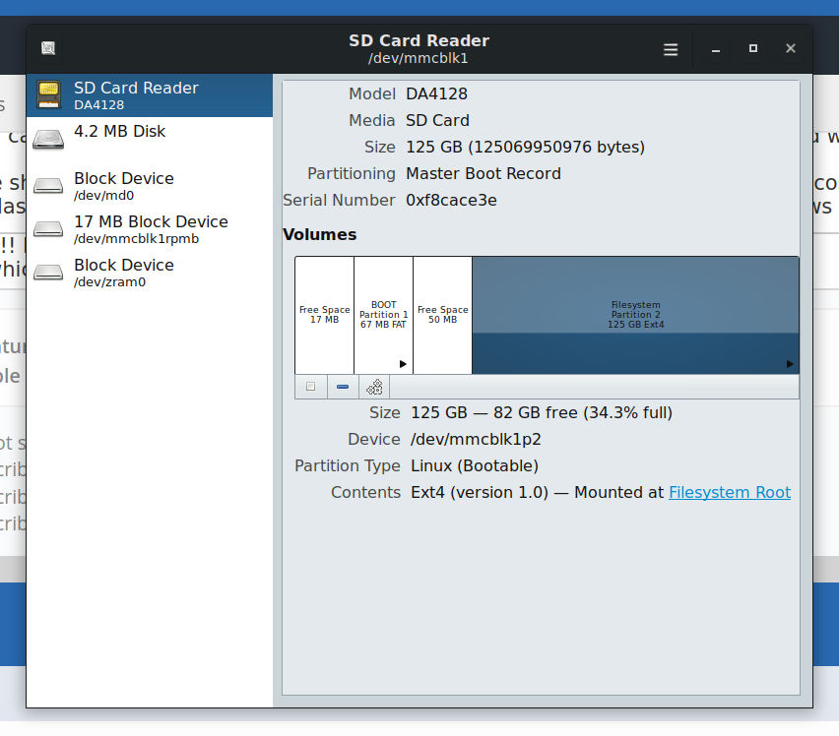This screenshot has width=839, height=736.
Task: Select the 50 MB Free Space block
Action: (x=442, y=315)
